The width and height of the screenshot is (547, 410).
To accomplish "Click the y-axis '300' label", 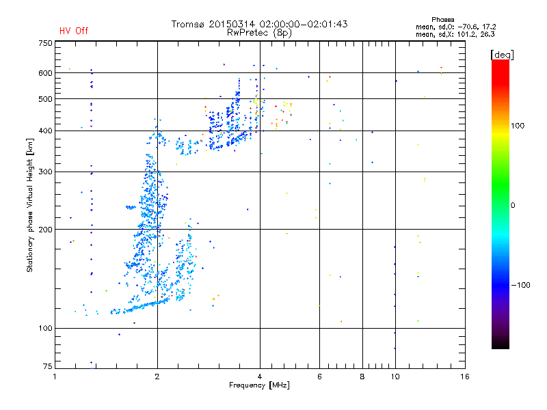I will (45, 172).
